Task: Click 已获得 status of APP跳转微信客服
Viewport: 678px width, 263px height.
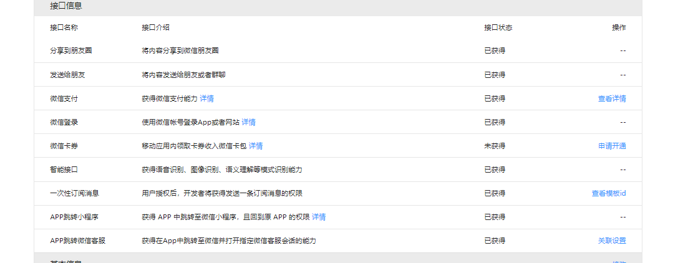Action: (495, 241)
